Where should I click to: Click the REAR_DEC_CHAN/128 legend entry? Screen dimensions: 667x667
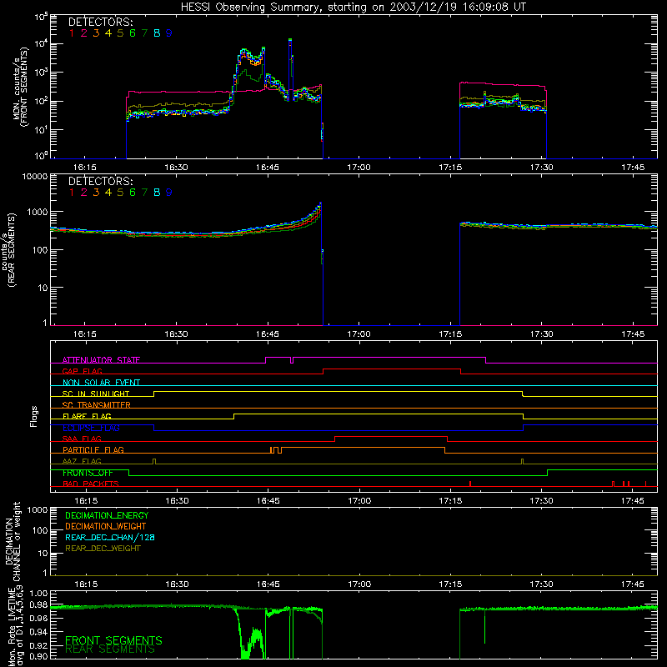coord(110,538)
